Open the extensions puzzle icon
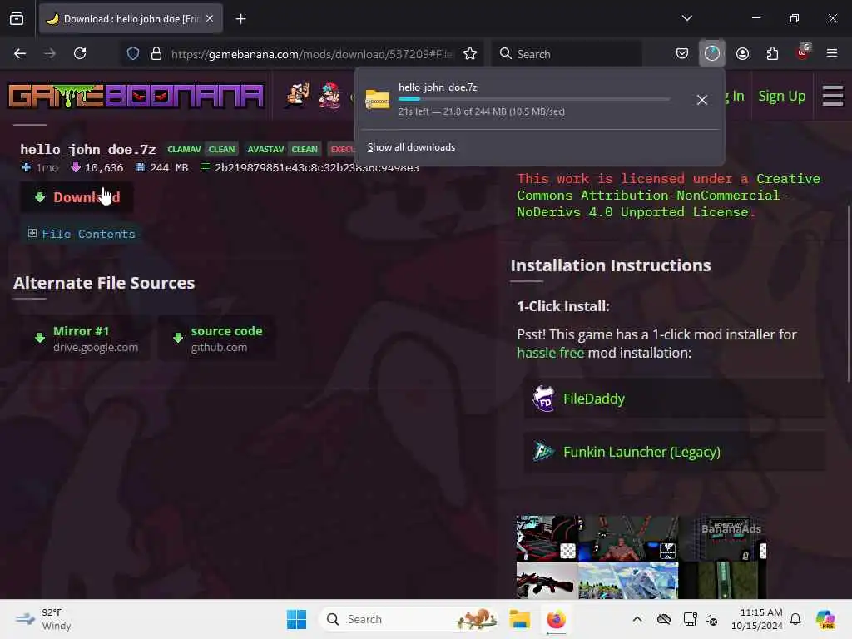Viewport: 852px width, 639px height. pyautogui.click(x=772, y=54)
